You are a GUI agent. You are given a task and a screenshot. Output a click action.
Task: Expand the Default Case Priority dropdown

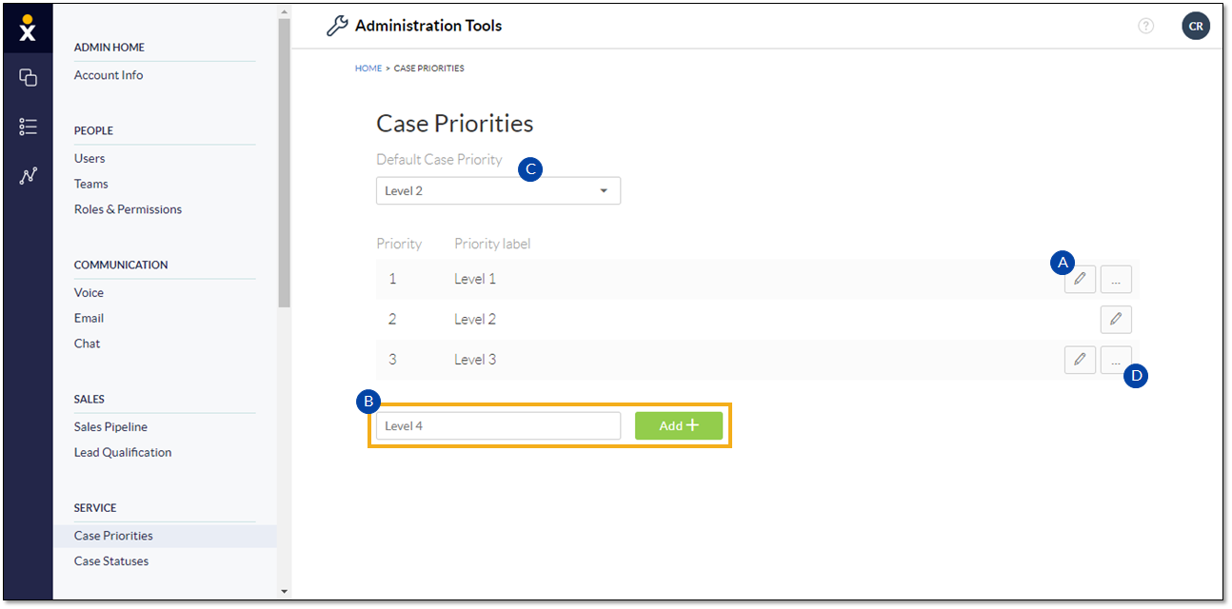click(x=498, y=191)
